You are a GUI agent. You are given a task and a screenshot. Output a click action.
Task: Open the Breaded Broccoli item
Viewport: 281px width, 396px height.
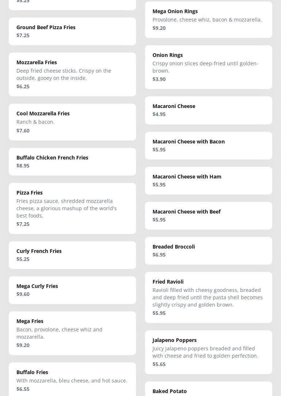click(x=208, y=251)
